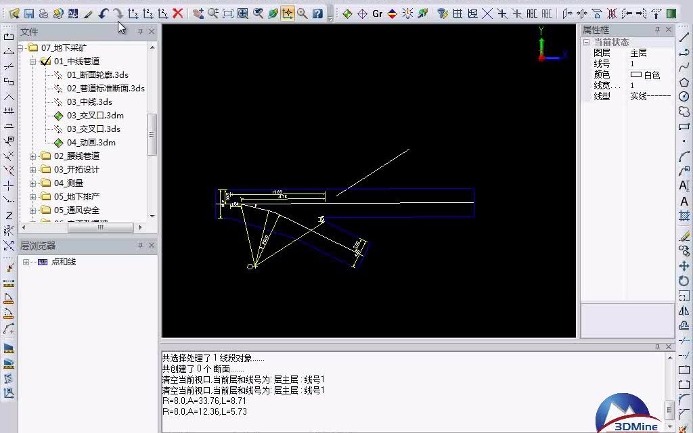Toggle auto-hide pin on 属性框 panel
Viewport: 693px width, 433px height.
[x=658, y=29]
